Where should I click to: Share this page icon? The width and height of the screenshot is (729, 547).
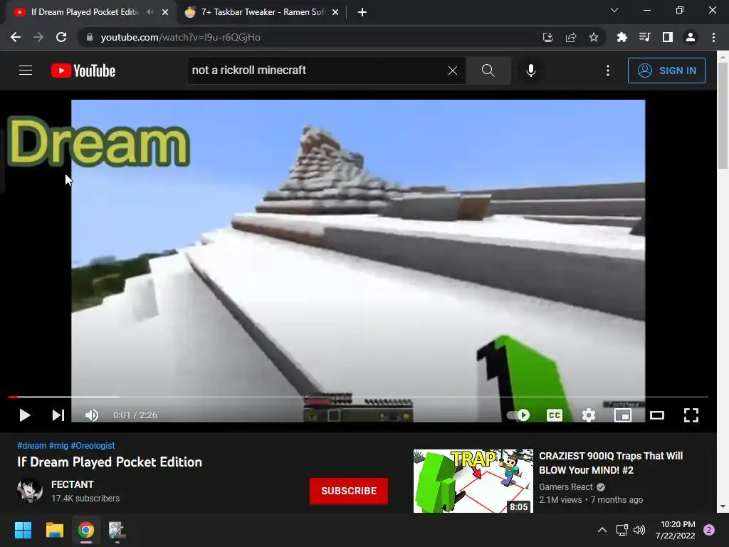pyautogui.click(x=571, y=37)
